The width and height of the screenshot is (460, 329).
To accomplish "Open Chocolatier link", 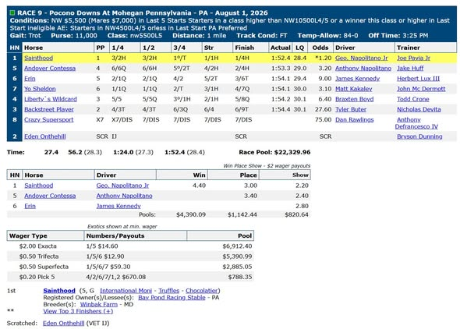I will [202, 291].
